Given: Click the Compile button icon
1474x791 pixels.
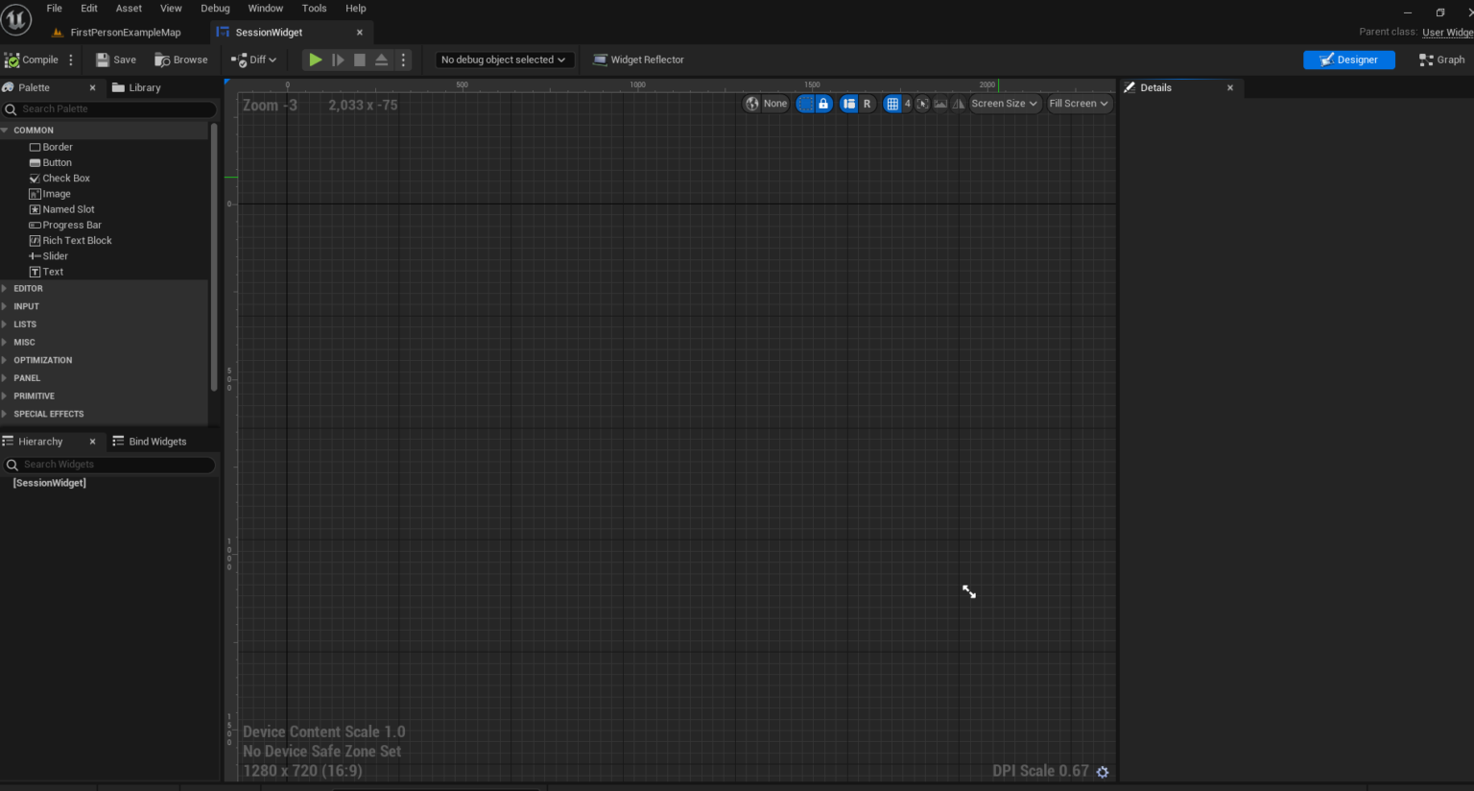Looking at the screenshot, I should [14, 60].
